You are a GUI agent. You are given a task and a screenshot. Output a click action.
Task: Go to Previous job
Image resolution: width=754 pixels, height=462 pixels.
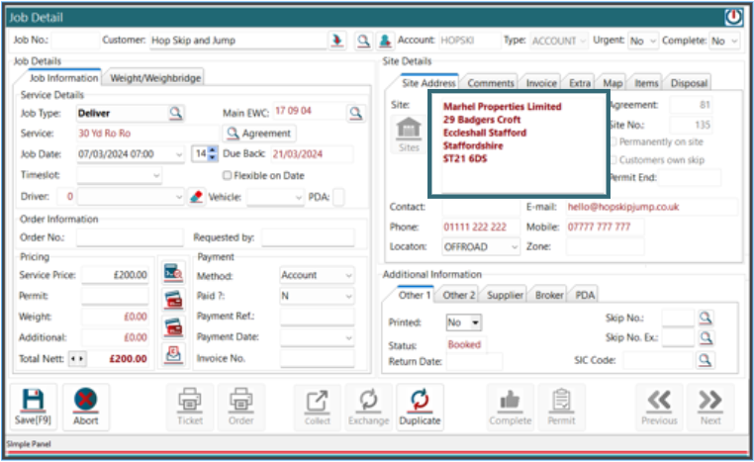(659, 407)
